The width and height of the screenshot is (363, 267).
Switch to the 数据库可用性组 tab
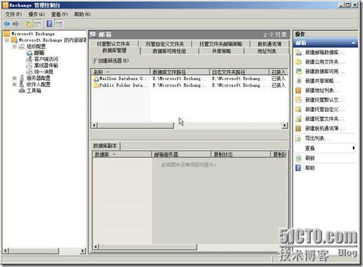pyautogui.click(x=169, y=51)
